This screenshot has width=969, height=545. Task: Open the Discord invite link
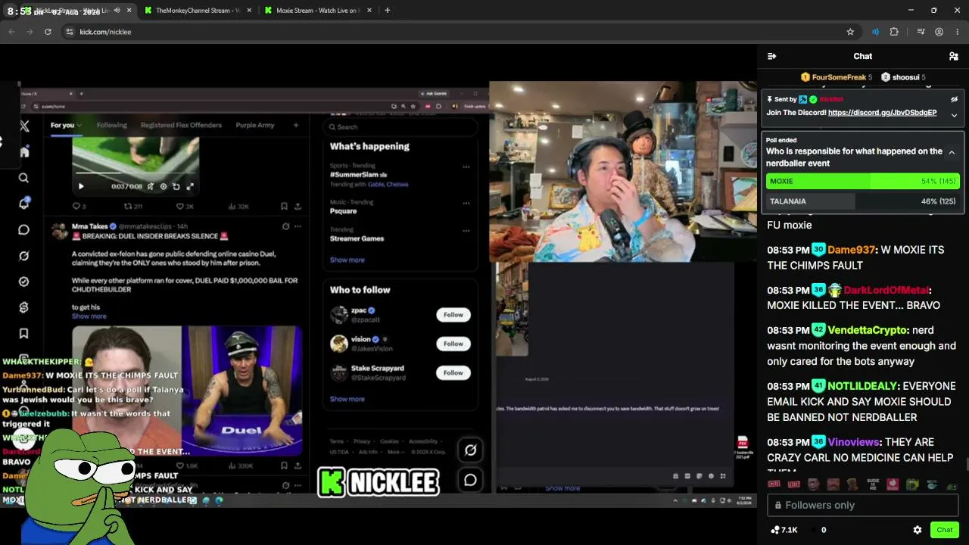(882, 113)
